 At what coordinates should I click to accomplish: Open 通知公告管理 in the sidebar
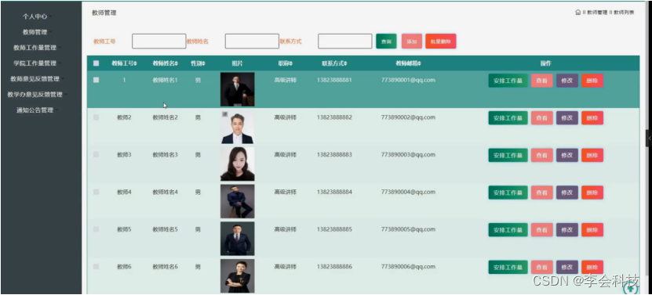35,110
